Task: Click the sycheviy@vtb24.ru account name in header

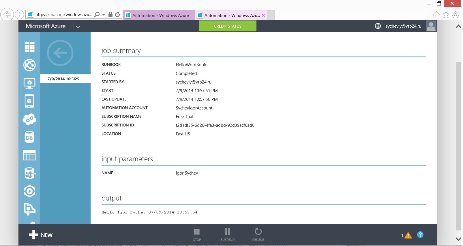Action: point(403,26)
